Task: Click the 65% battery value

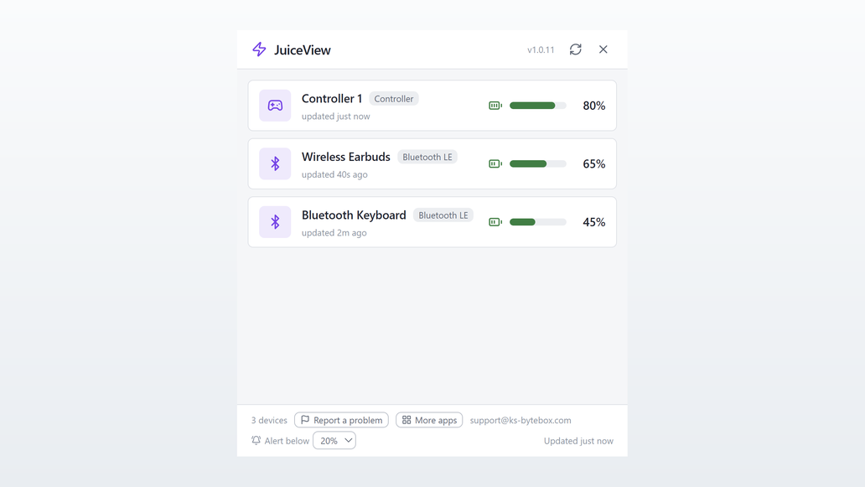Action: tap(594, 163)
